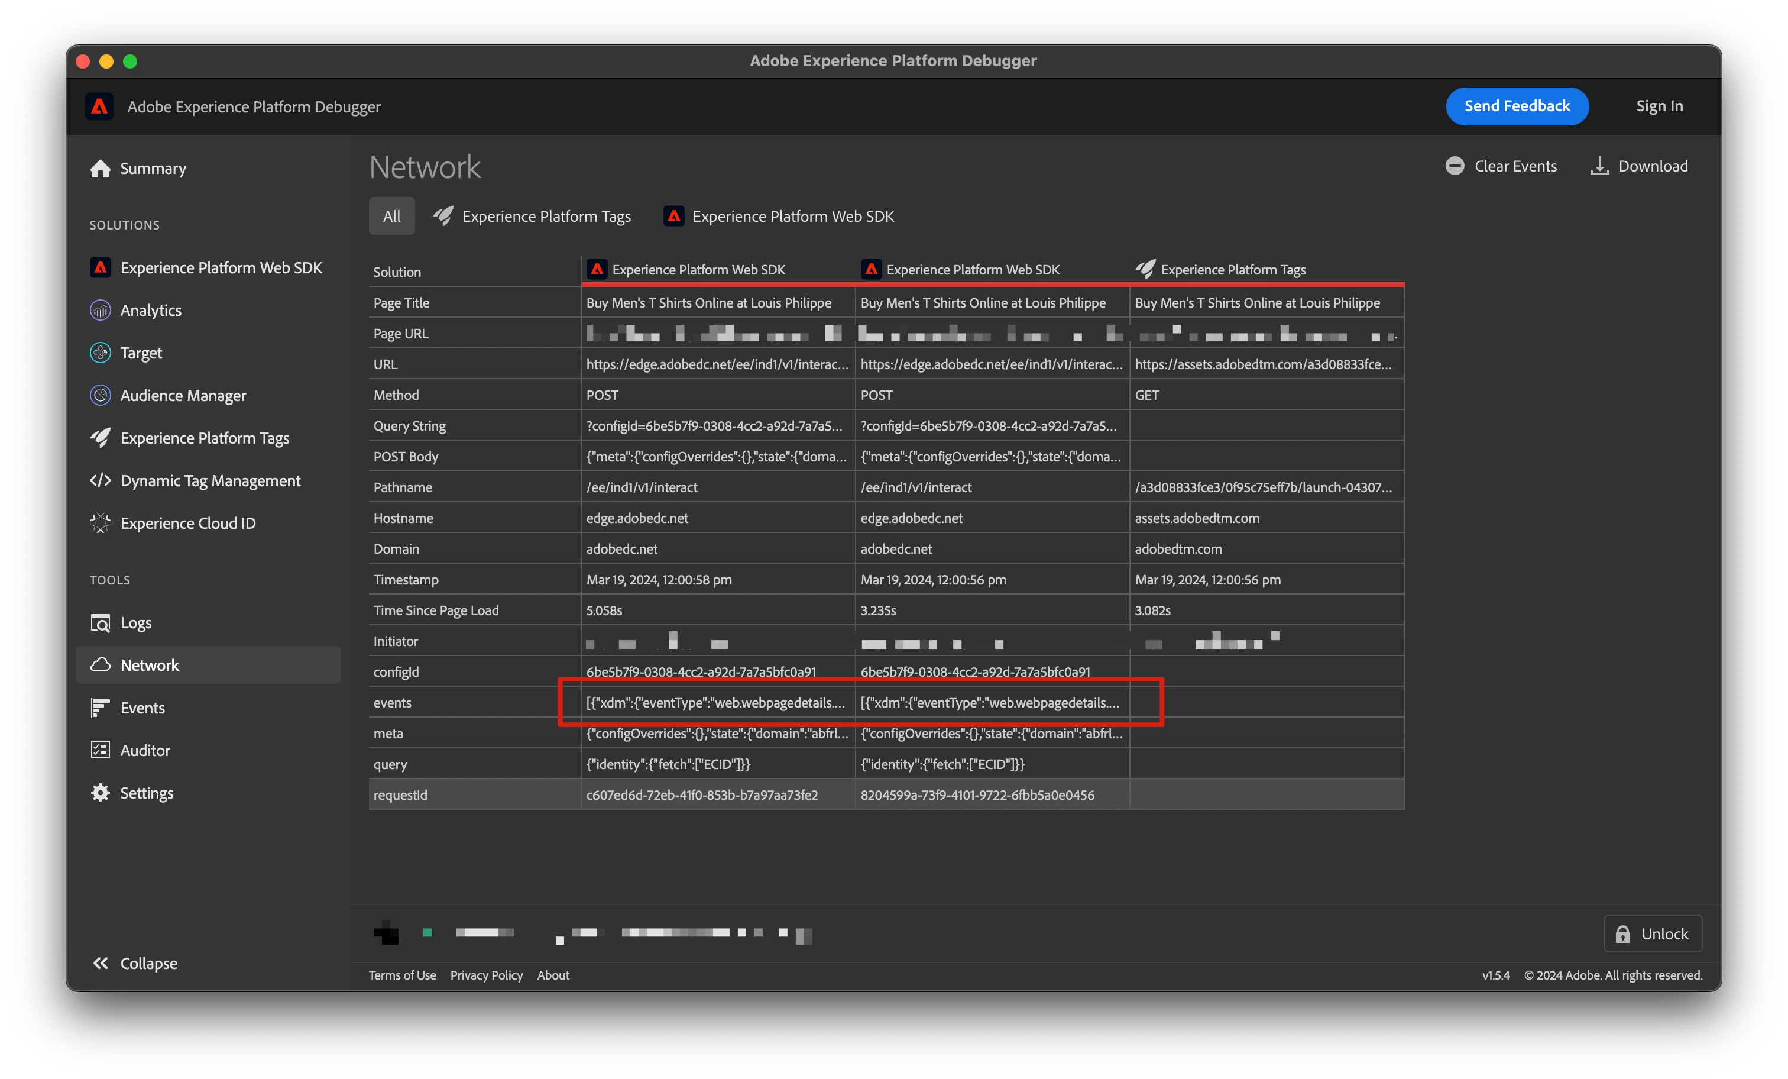
Task: Click the Dynamic Tag Management code icon
Action: [100, 481]
